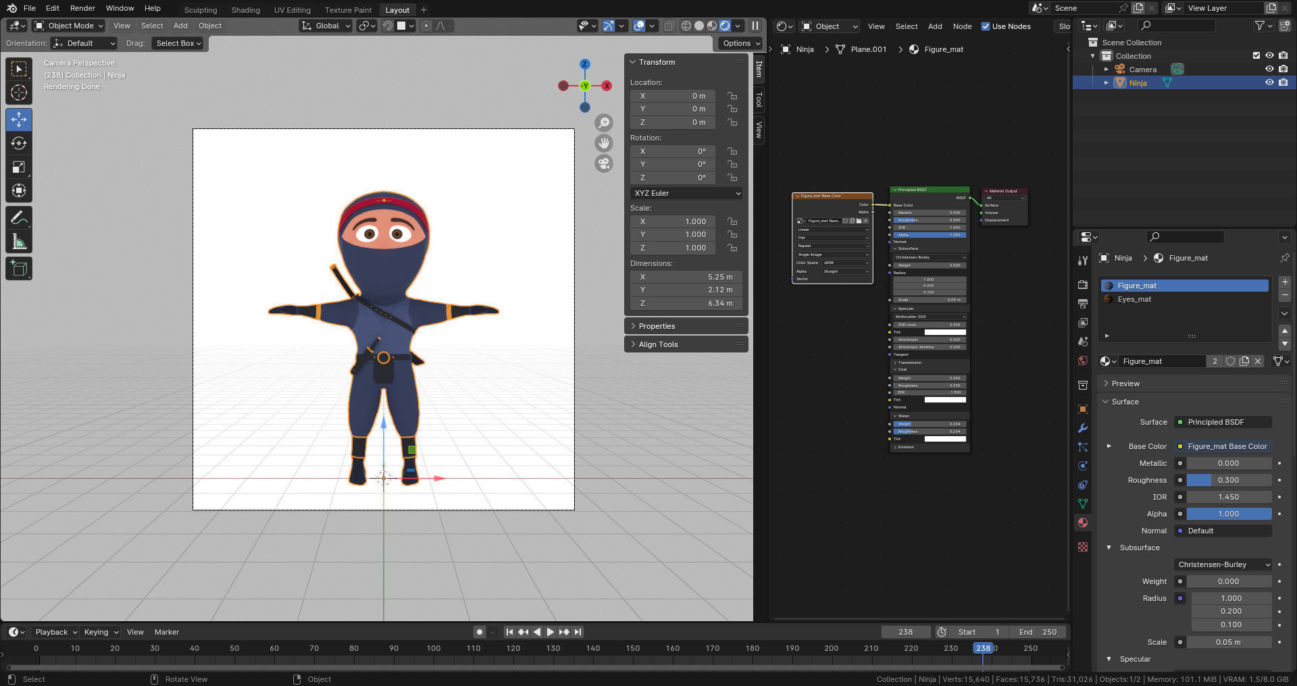Open the Marker menu in timeline

coord(167,632)
